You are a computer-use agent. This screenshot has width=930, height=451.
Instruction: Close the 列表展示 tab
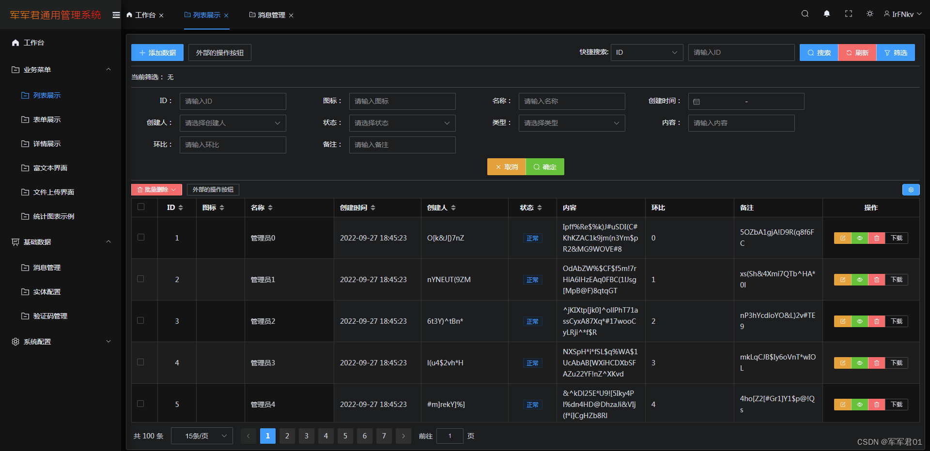[x=226, y=15]
